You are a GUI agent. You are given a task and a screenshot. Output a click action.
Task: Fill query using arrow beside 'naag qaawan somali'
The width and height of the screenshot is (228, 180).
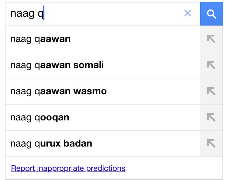(211, 65)
